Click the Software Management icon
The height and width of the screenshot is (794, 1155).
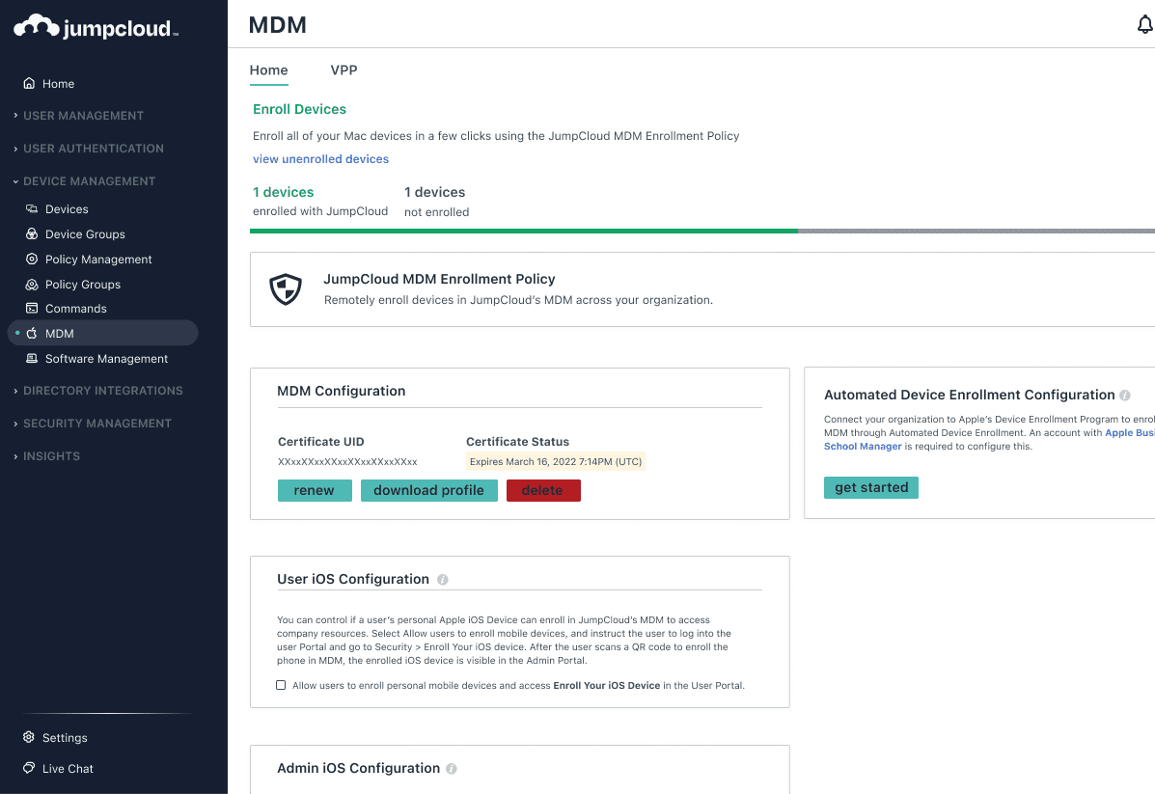[x=32, y=359]
